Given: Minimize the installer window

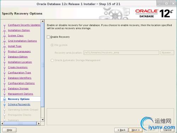Looking at the screenshot, I should point(160,4).
